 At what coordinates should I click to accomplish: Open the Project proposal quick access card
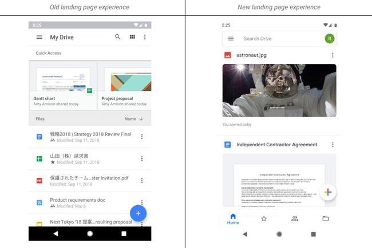(125, 86)
